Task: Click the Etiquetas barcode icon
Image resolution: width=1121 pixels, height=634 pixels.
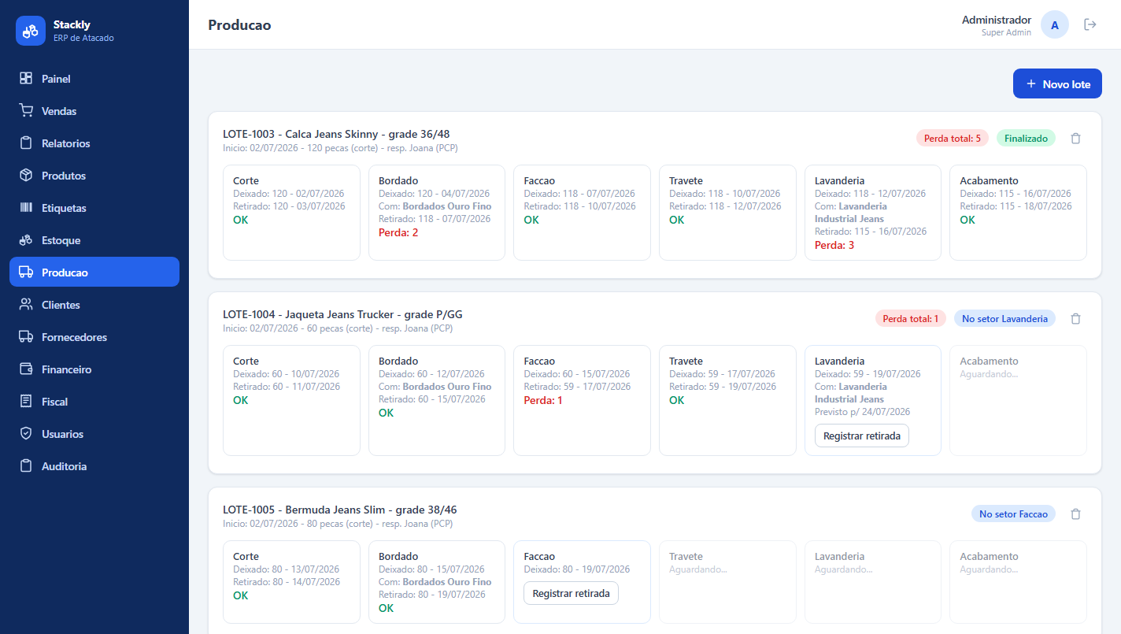Action: pos(26,208)
